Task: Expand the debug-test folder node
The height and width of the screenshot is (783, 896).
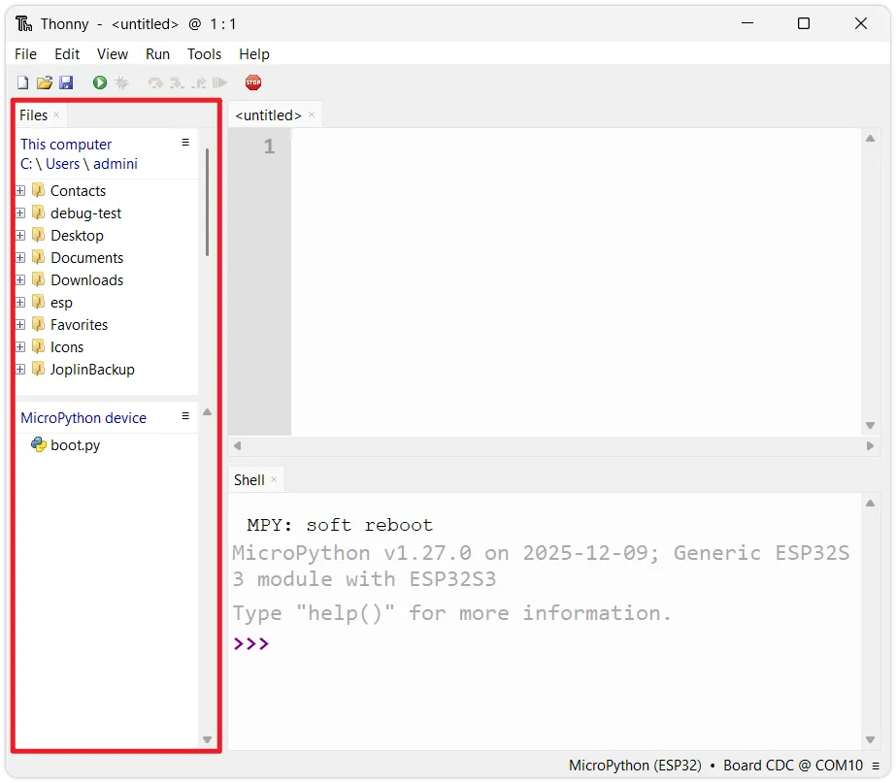Action: (20, 213)
